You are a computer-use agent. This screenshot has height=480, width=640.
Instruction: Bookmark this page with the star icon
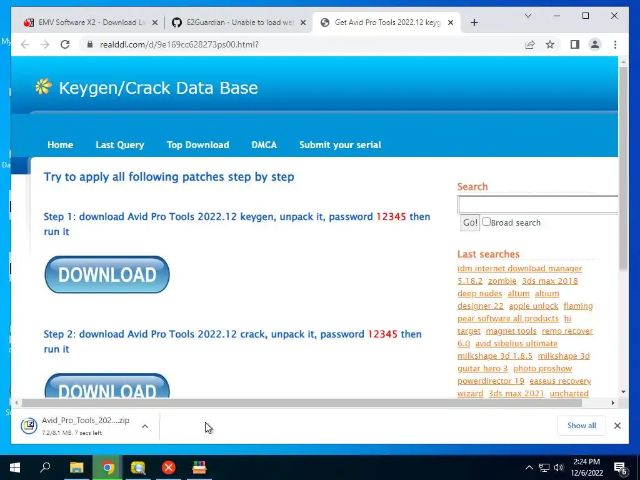(x=550, y=44)
